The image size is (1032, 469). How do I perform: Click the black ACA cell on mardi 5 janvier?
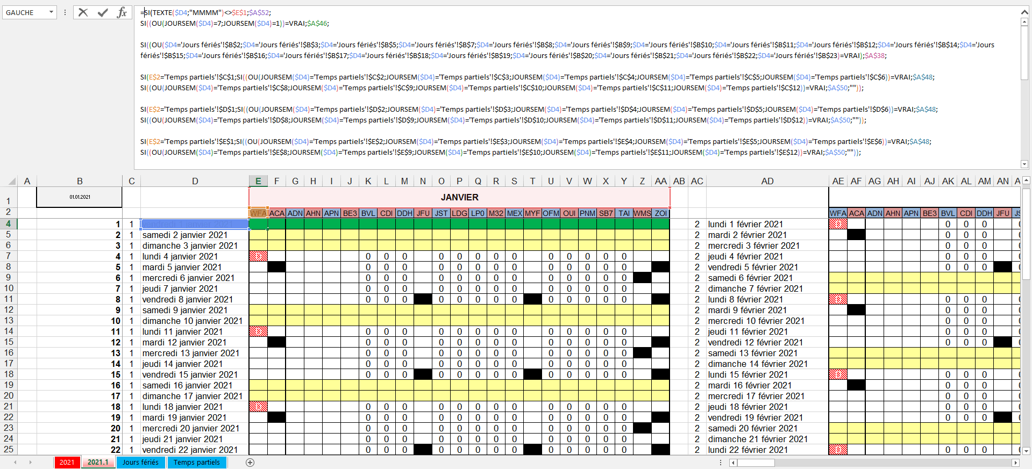click(x=277, y=267)
